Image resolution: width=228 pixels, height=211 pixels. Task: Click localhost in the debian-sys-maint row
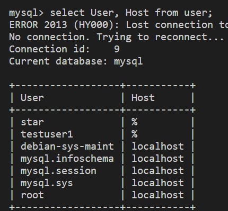click(x=157, y=146)
